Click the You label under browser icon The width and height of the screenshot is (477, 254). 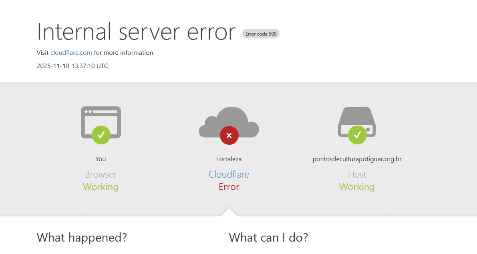point(101,159)
